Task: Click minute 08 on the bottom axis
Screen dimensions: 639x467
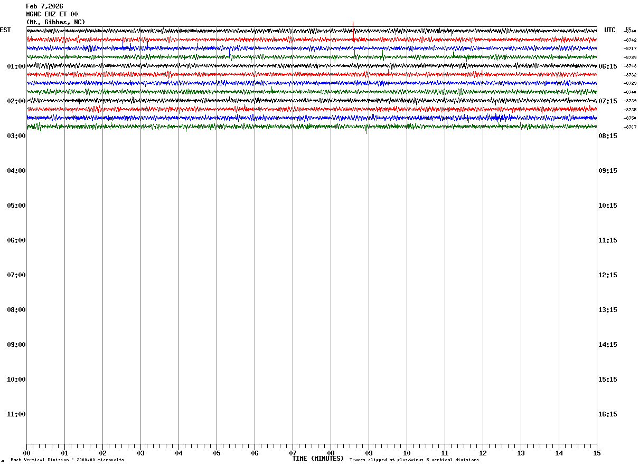Action: (x=331, y=453)
